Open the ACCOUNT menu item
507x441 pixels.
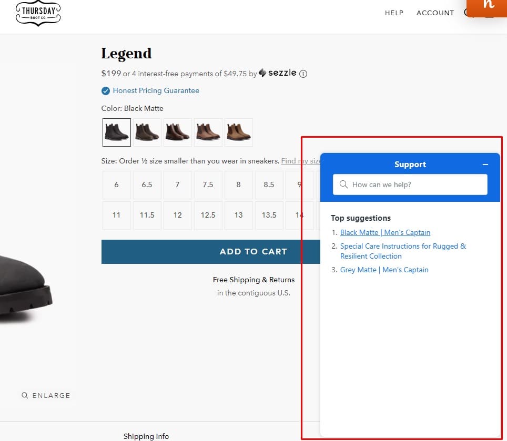[435, 13]
